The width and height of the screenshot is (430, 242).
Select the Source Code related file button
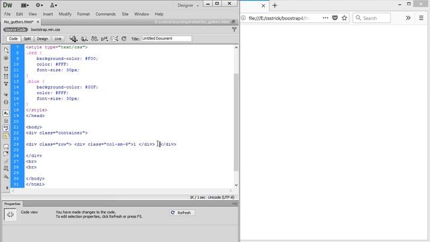(15, 30)
